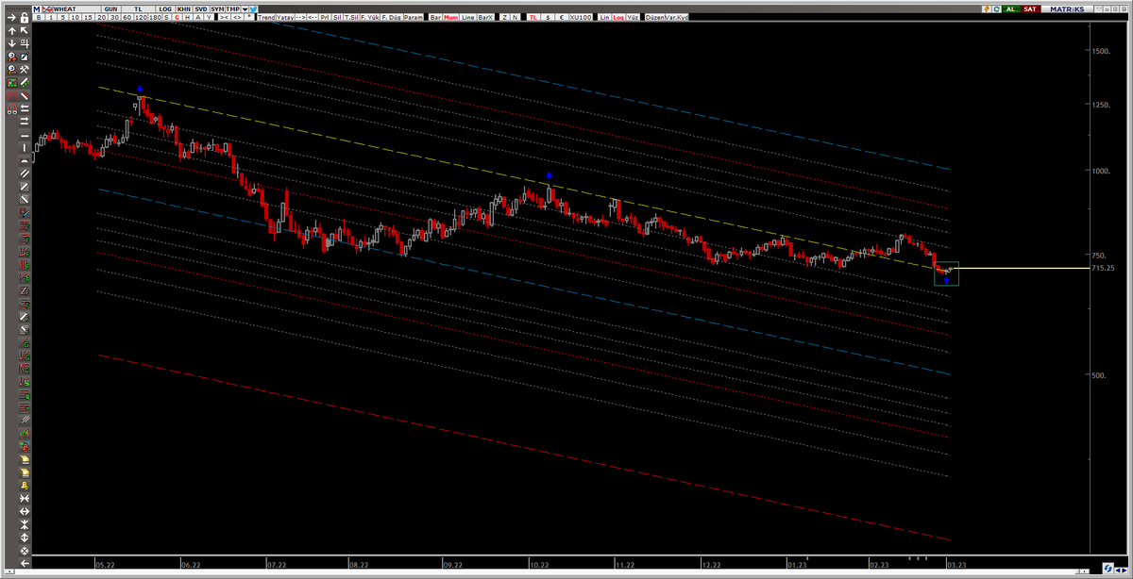Select the red G daily period button
1133x579 pixels.
coord(177,18)
